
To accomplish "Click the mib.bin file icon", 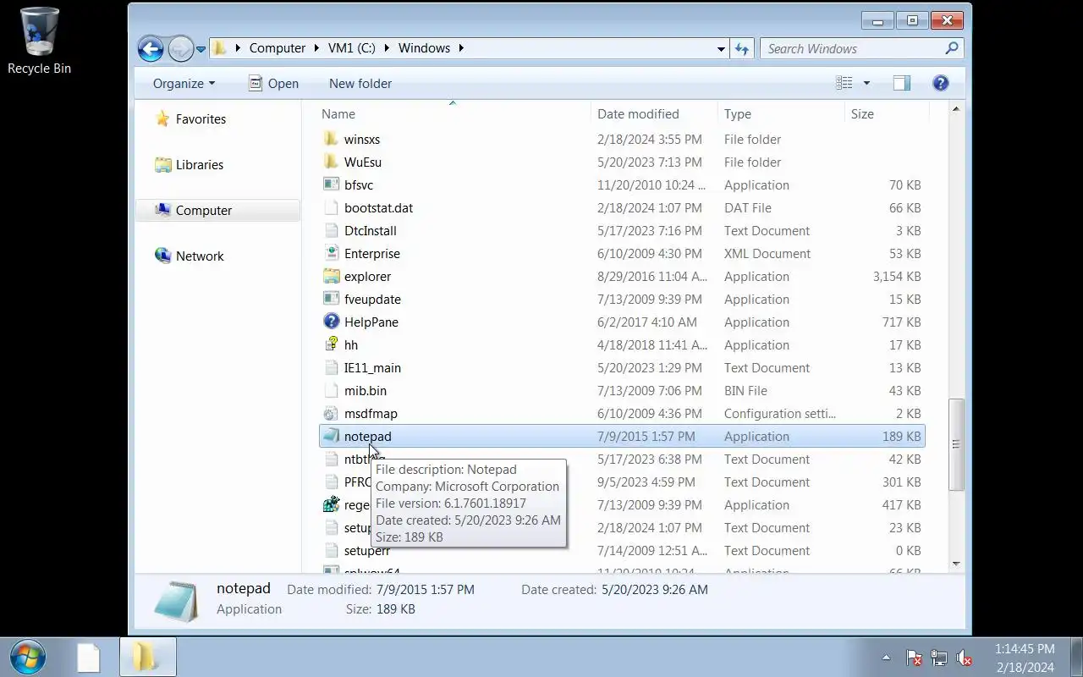I will coord(331,390).
